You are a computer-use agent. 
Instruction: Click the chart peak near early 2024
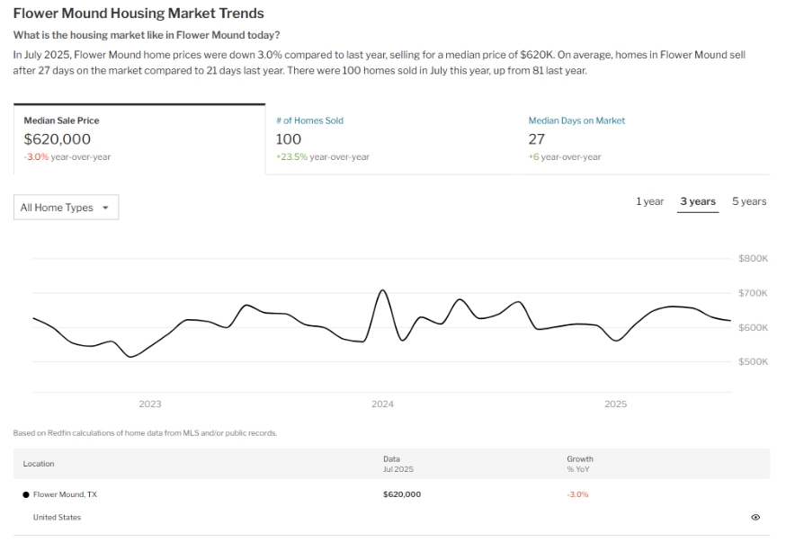382,290
